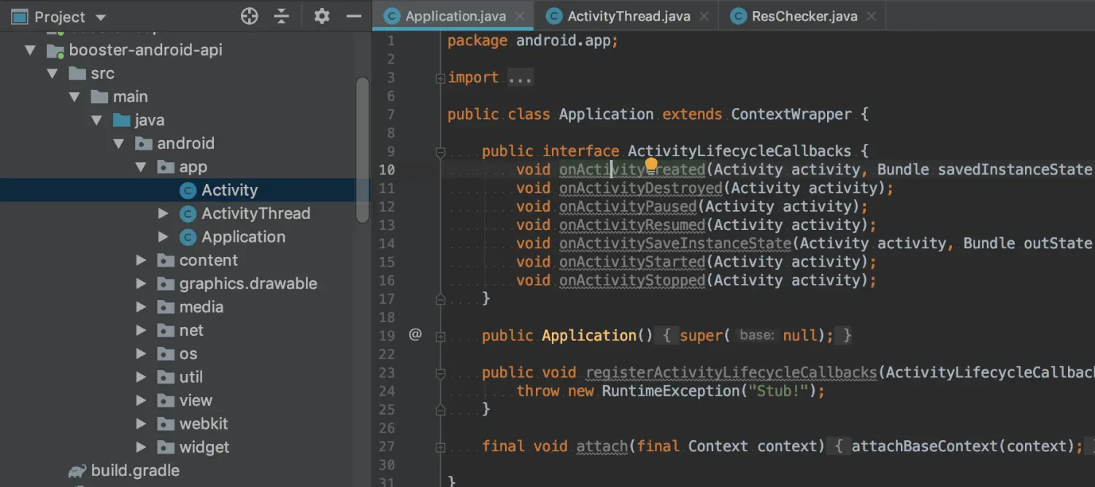
Task: Click the ResChecker.java tab file icon
Action: pos(738,16)
